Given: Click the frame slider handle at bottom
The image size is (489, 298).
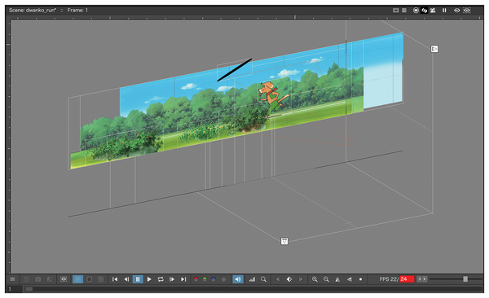Looking at the screenshot, I should (x=29, y=289).
